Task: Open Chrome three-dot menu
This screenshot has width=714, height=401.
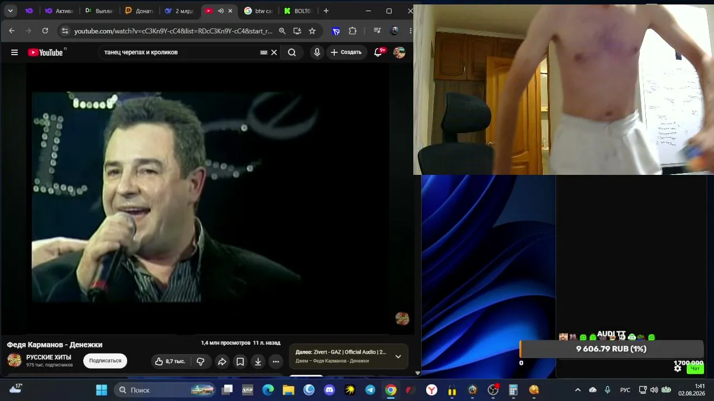Action: (411, 31)
